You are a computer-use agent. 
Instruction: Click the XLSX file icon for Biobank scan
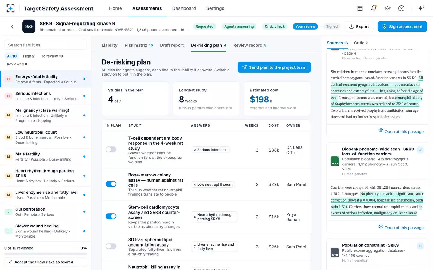click(335, 161)
